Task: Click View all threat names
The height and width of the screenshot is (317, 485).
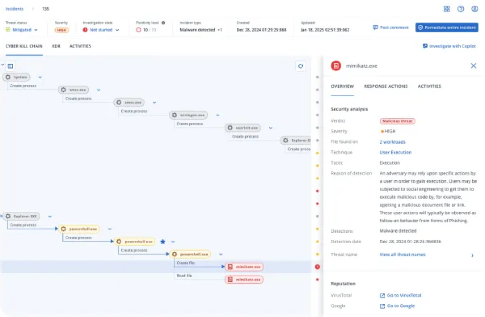Action: click(x=403, y=254)
